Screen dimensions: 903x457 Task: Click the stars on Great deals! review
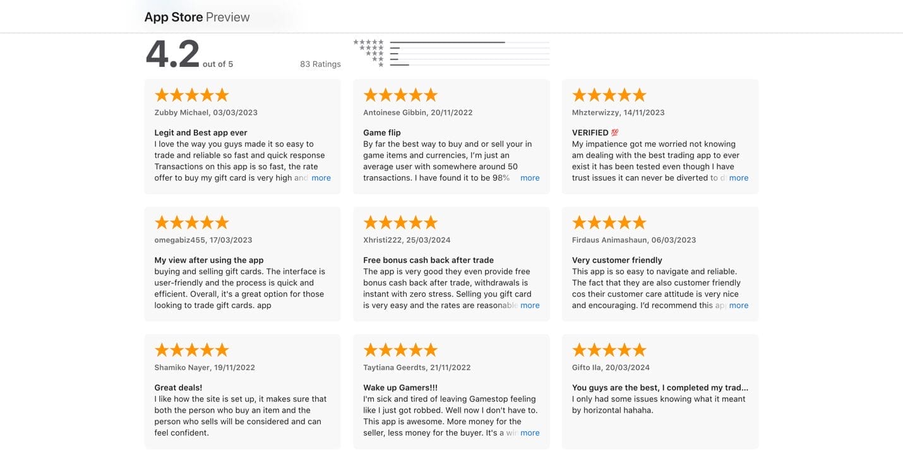191,350
